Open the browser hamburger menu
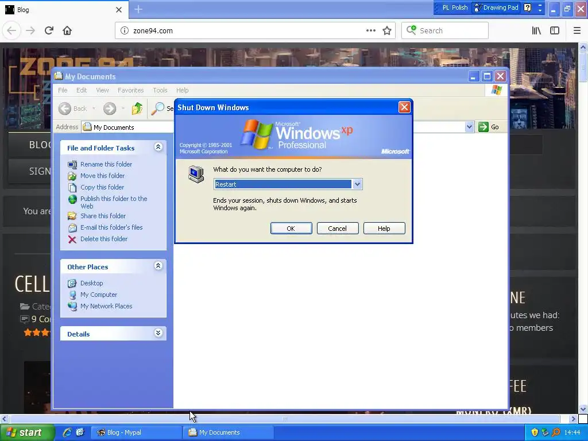The height and width of the screenshot is (441, 588). point(577,30)
